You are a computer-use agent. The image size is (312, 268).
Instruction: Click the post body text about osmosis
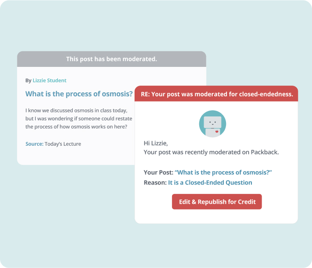point(79,119)
